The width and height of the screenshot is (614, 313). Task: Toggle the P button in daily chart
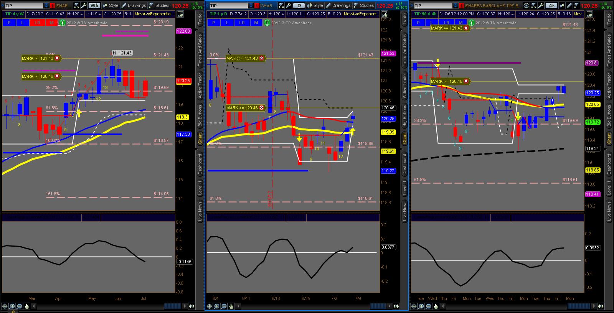tap(214, 23)
